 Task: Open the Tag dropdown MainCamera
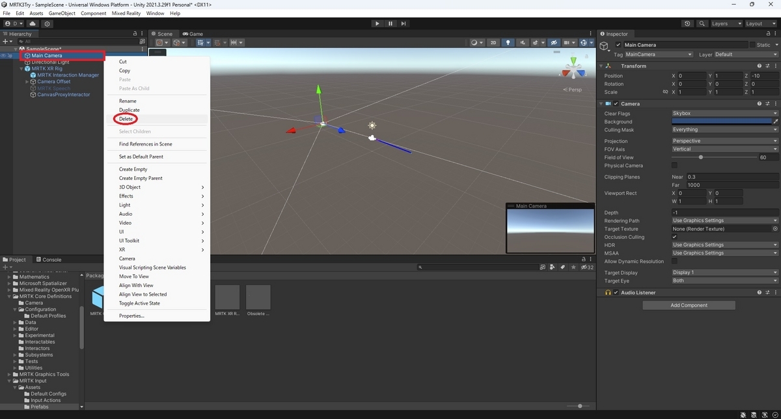658,55
